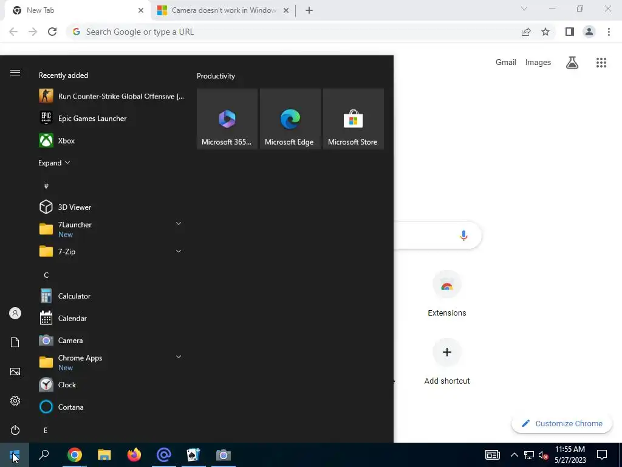Open the Camera app in the taskbar
The image size is (622, 467).
pyautogui.click(x=224, y=455)
